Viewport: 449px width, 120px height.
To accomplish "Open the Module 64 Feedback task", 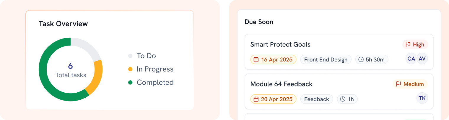I will point(281,84).
